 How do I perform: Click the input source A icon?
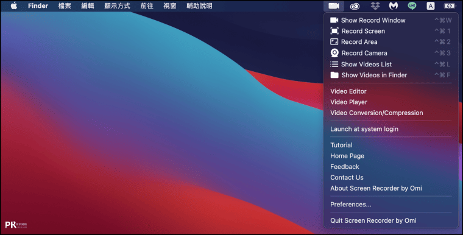[430, 6]
